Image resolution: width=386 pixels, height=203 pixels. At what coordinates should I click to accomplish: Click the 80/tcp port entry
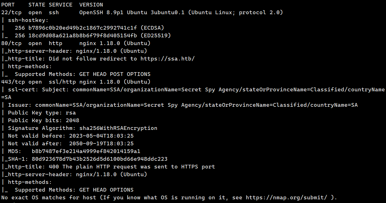[11, 43]
